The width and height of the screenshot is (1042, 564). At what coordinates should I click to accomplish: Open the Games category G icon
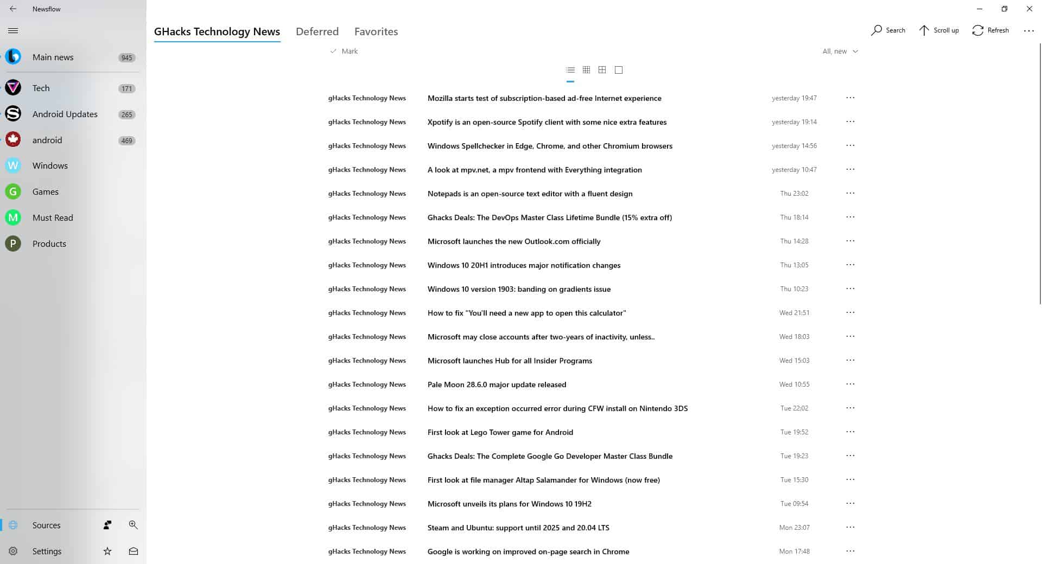(x=13, y=191)
